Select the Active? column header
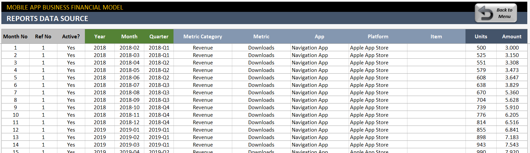This screenshot has width=530, height=153. [71, 36]
